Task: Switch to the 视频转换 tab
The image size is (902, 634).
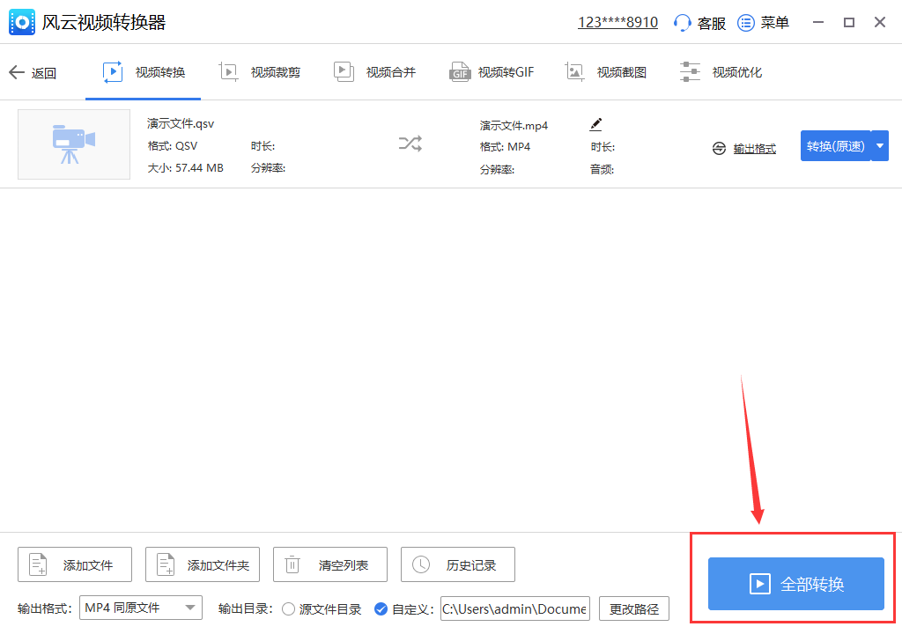Action: (144, 72)
